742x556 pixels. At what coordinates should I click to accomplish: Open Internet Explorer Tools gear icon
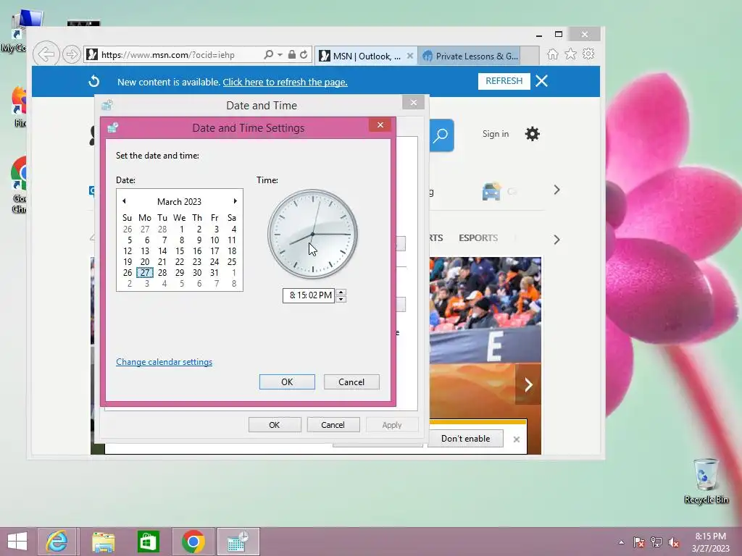pos(588,54)
